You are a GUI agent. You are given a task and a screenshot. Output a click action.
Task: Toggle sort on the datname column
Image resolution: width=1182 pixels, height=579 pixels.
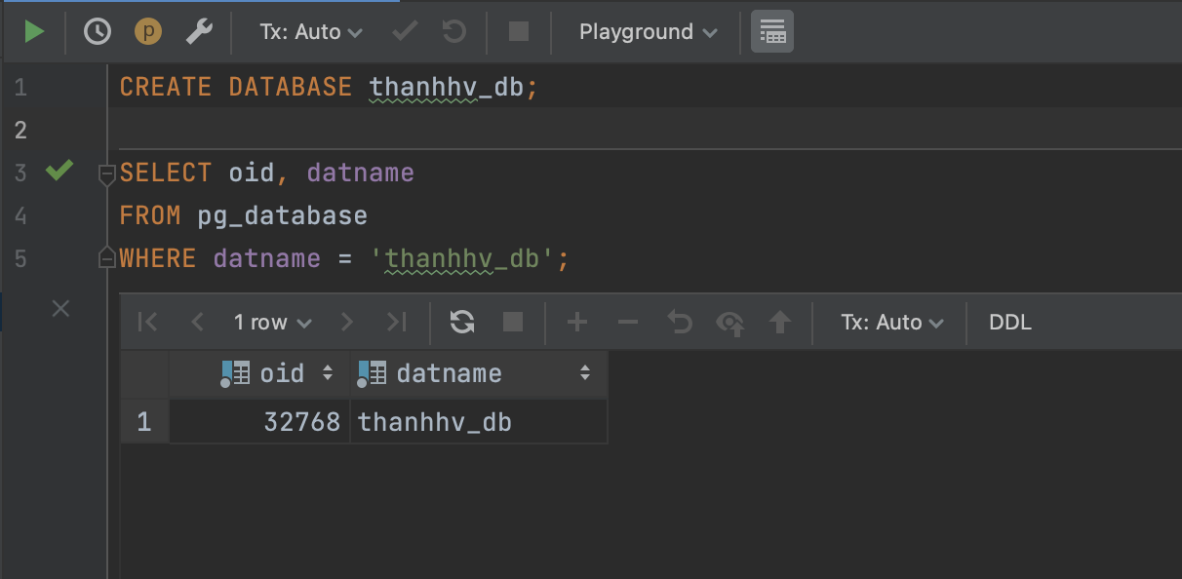coord(584,372)
